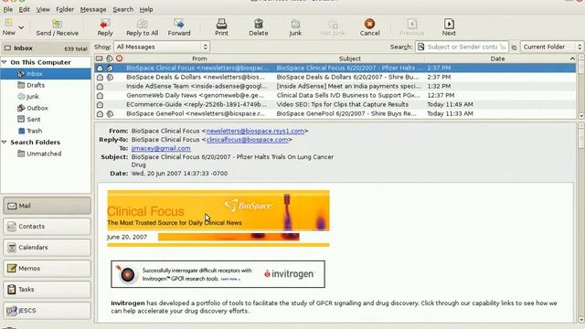Sort by status column header icon
585x329 pixels.
point(100,58)
